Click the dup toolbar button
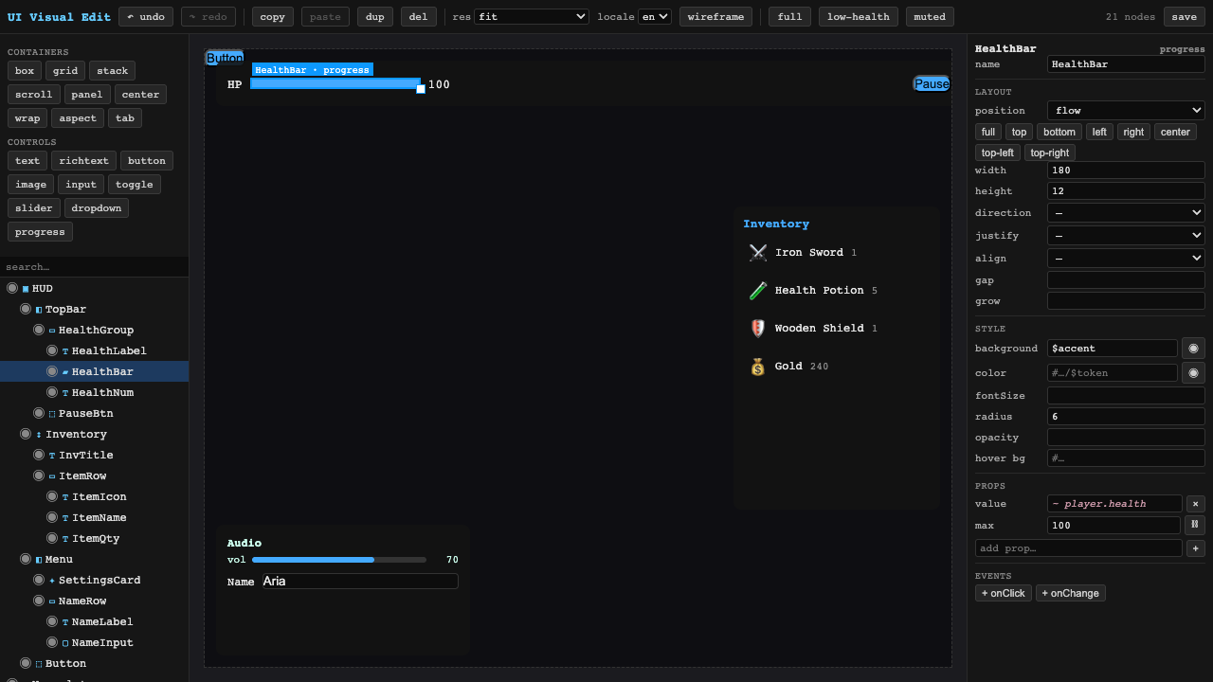 (x=375, y=17)
